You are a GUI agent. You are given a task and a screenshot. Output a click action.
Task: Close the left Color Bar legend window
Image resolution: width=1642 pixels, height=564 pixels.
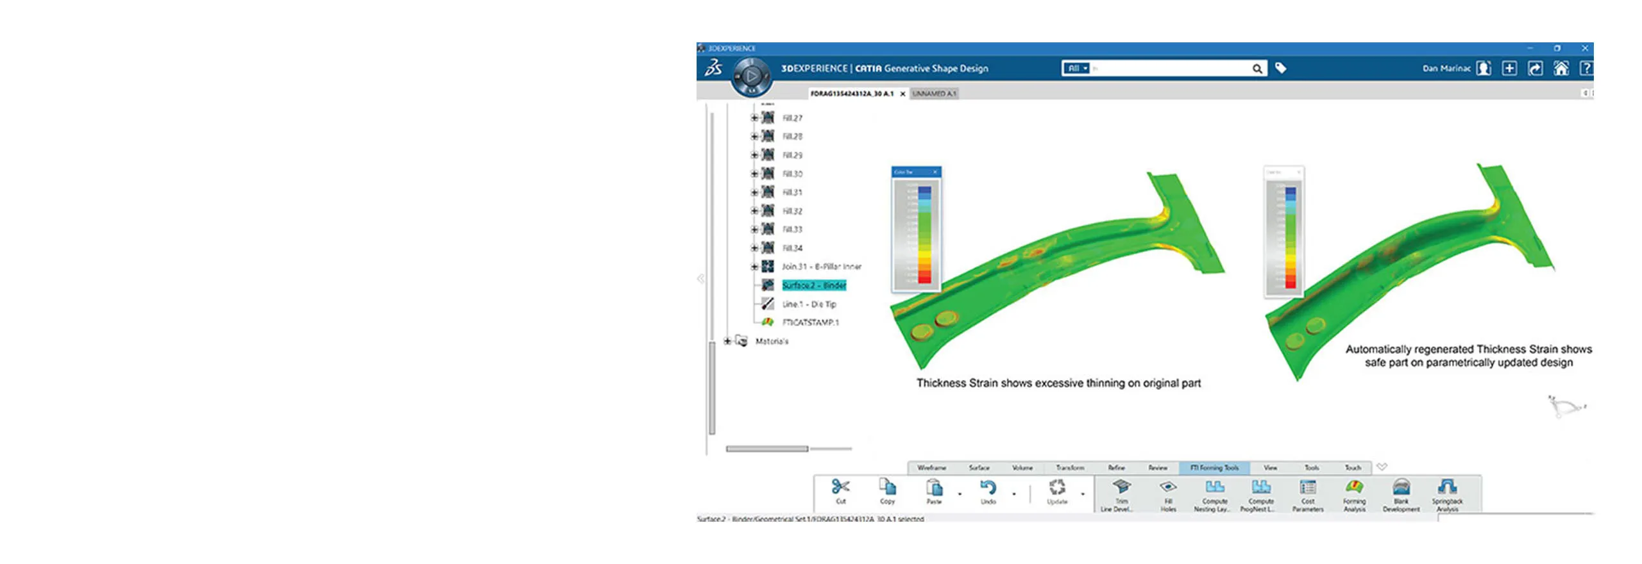point(935,172)
